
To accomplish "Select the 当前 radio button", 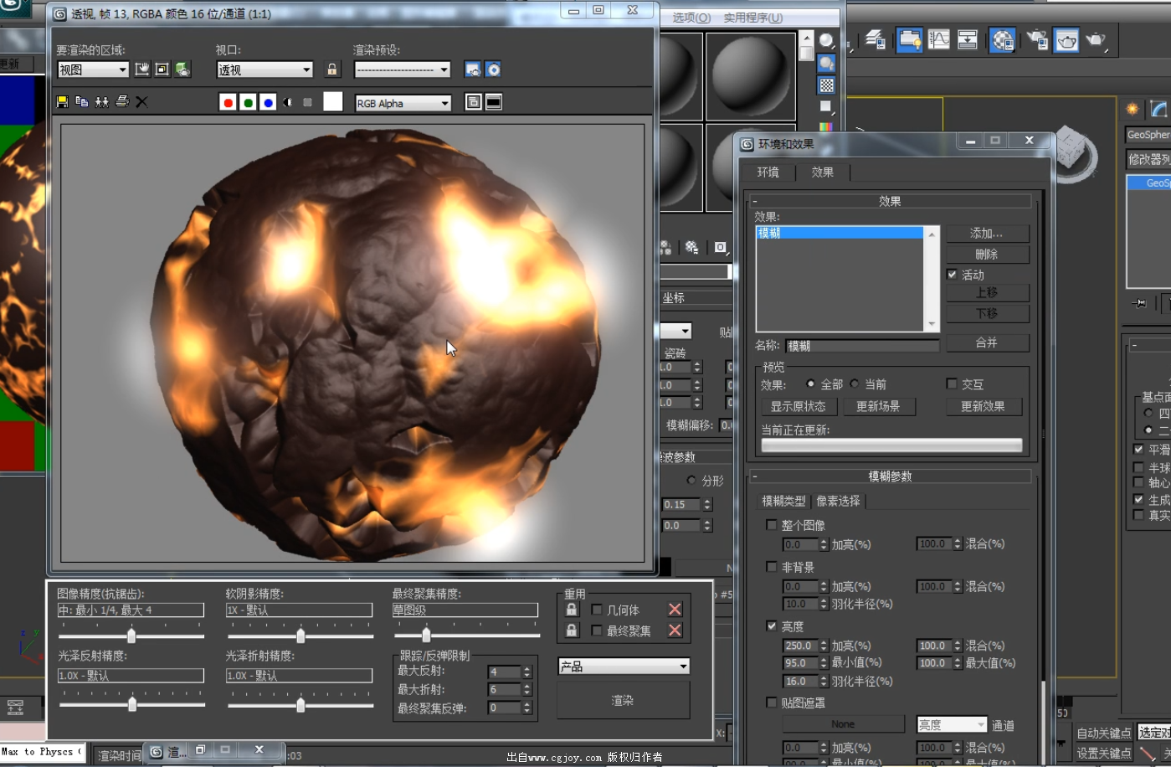I will (x=855, y=383).
